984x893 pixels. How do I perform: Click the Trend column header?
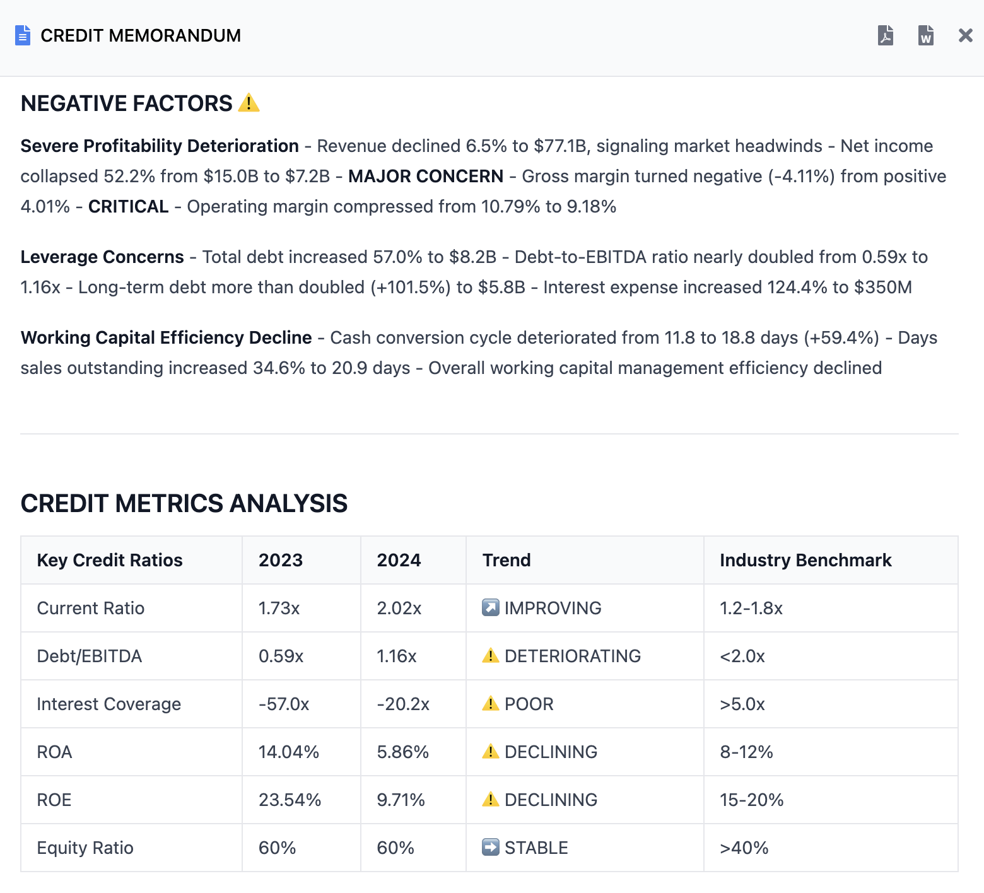pyautogui.click(x=507, y=560)
